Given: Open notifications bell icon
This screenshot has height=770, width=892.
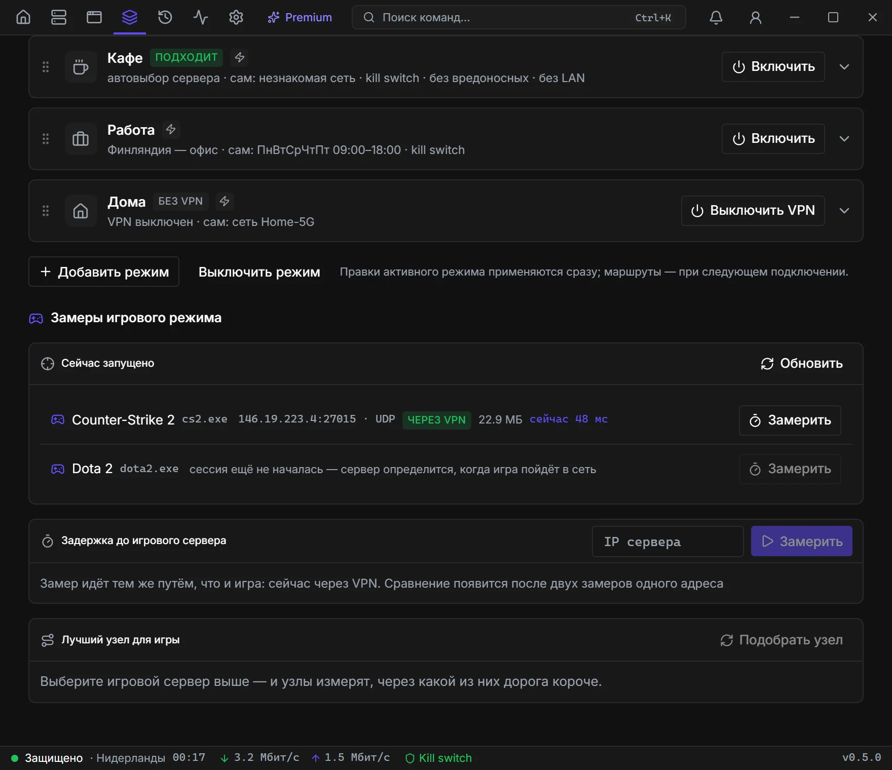Looking at the screenshot, I should (x=716, y=17).
